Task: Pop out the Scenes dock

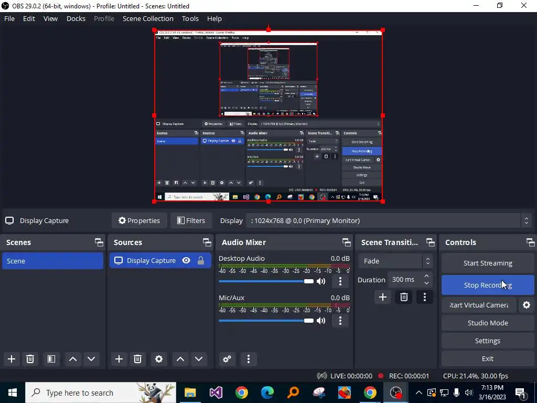Action: 99,242
